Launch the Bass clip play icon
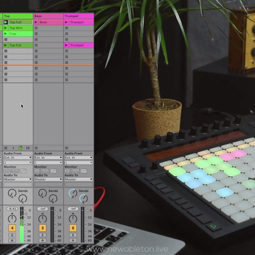Image resolution: width=255 pixels, height=255 pixels. pos(36,22)
